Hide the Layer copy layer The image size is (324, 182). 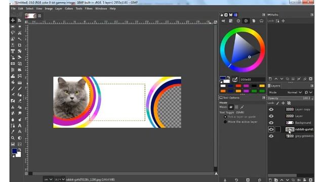[271, 109]
